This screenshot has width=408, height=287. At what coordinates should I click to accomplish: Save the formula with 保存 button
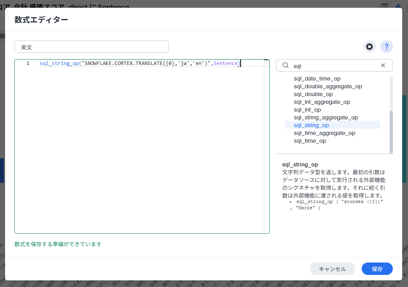377,269
